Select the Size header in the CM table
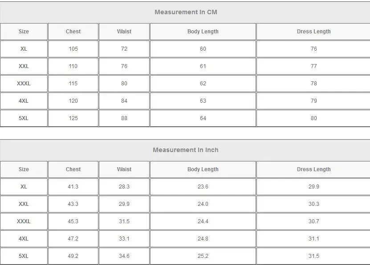Viewport: 370px width, 265px height. pos(24,32)
